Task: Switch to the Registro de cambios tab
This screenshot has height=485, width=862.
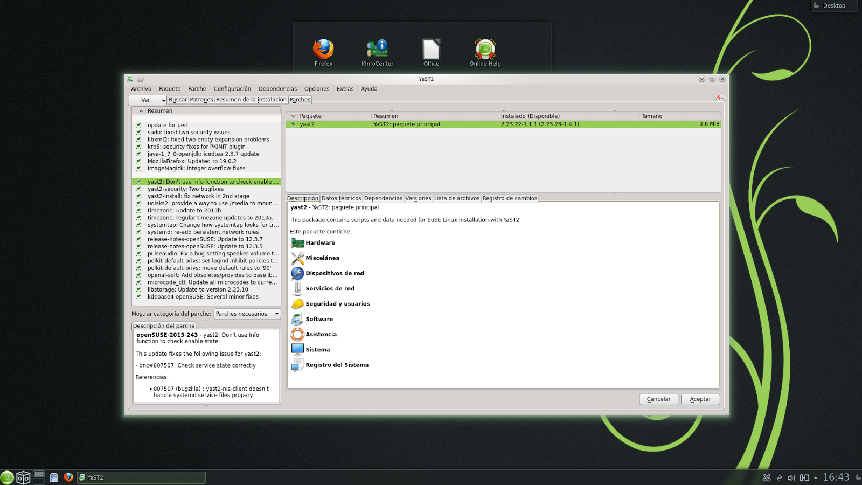Action: click(x=510, y=198)
